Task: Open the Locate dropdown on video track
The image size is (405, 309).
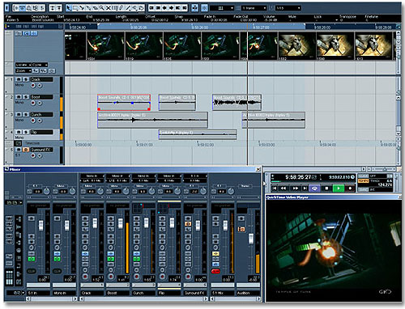Action: (x=23, y=65)
